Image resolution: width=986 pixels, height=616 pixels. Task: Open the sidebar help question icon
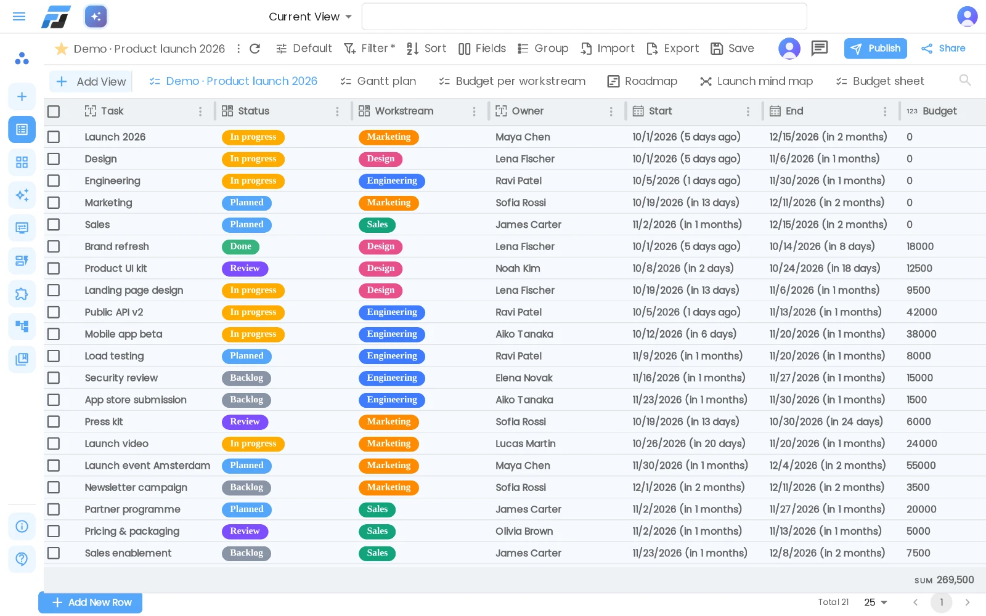tap(22, 559)
